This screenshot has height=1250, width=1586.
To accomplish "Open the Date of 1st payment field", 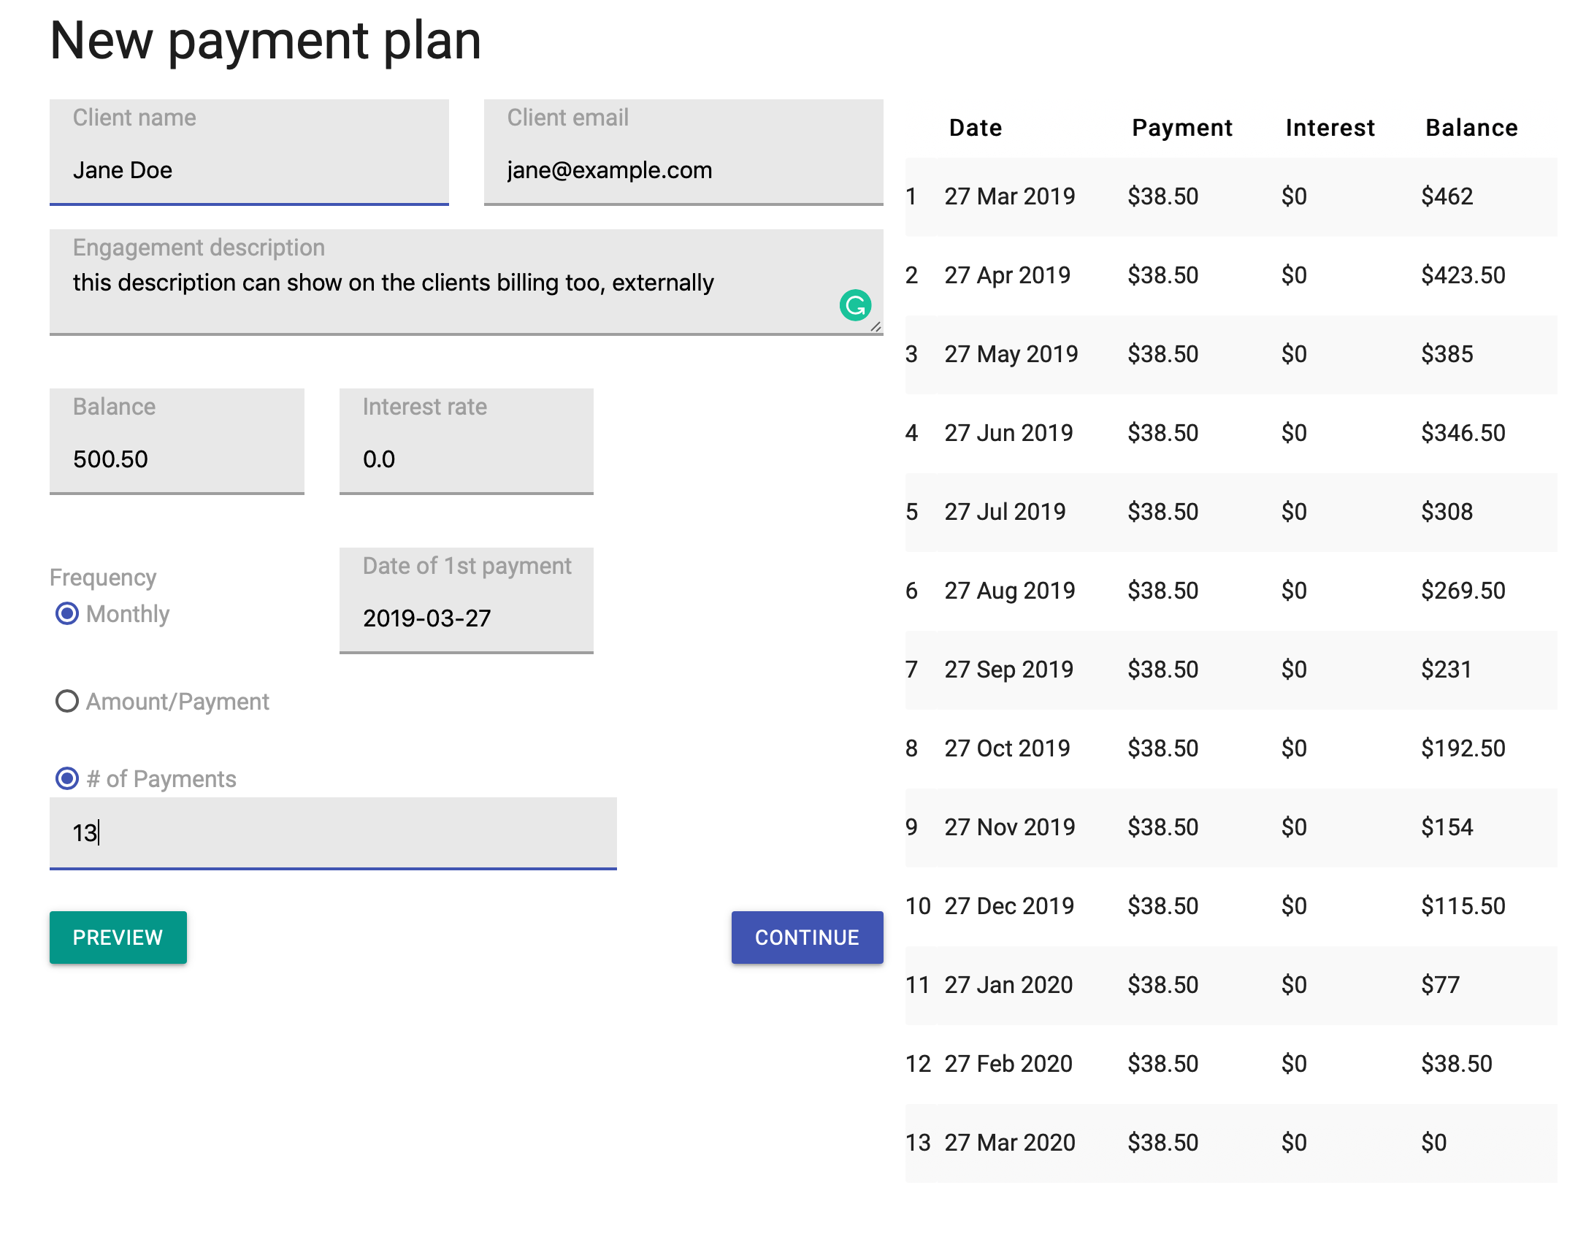I will click(x=465, y=617).
